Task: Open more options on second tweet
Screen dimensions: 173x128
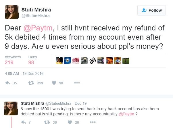Action: 93,122
